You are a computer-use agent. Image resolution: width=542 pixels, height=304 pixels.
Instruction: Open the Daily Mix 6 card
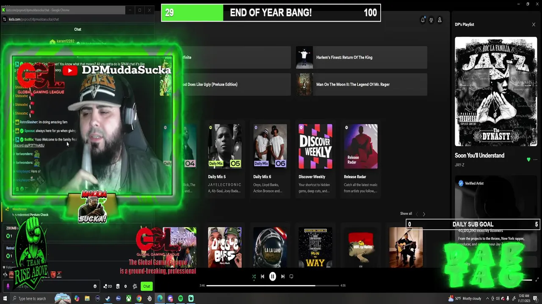pyautogui.click(x=270, y=159)
